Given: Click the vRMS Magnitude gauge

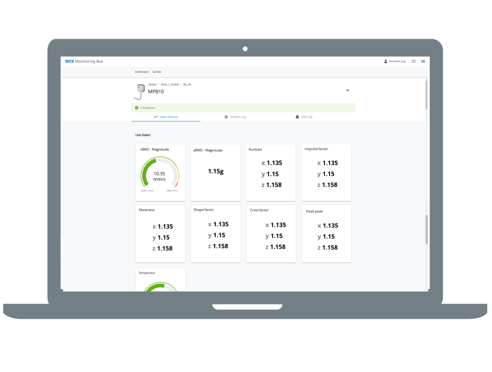Looking at the screenshot, I should (160, 174).
